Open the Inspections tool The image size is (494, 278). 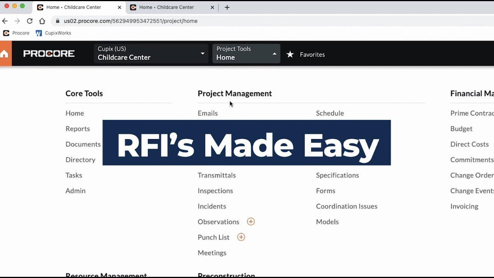pyautogui.click(x=215, y=191)
